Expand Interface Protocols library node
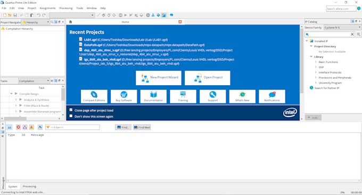Viewport: 362px width, 195px height. point(316,72)
